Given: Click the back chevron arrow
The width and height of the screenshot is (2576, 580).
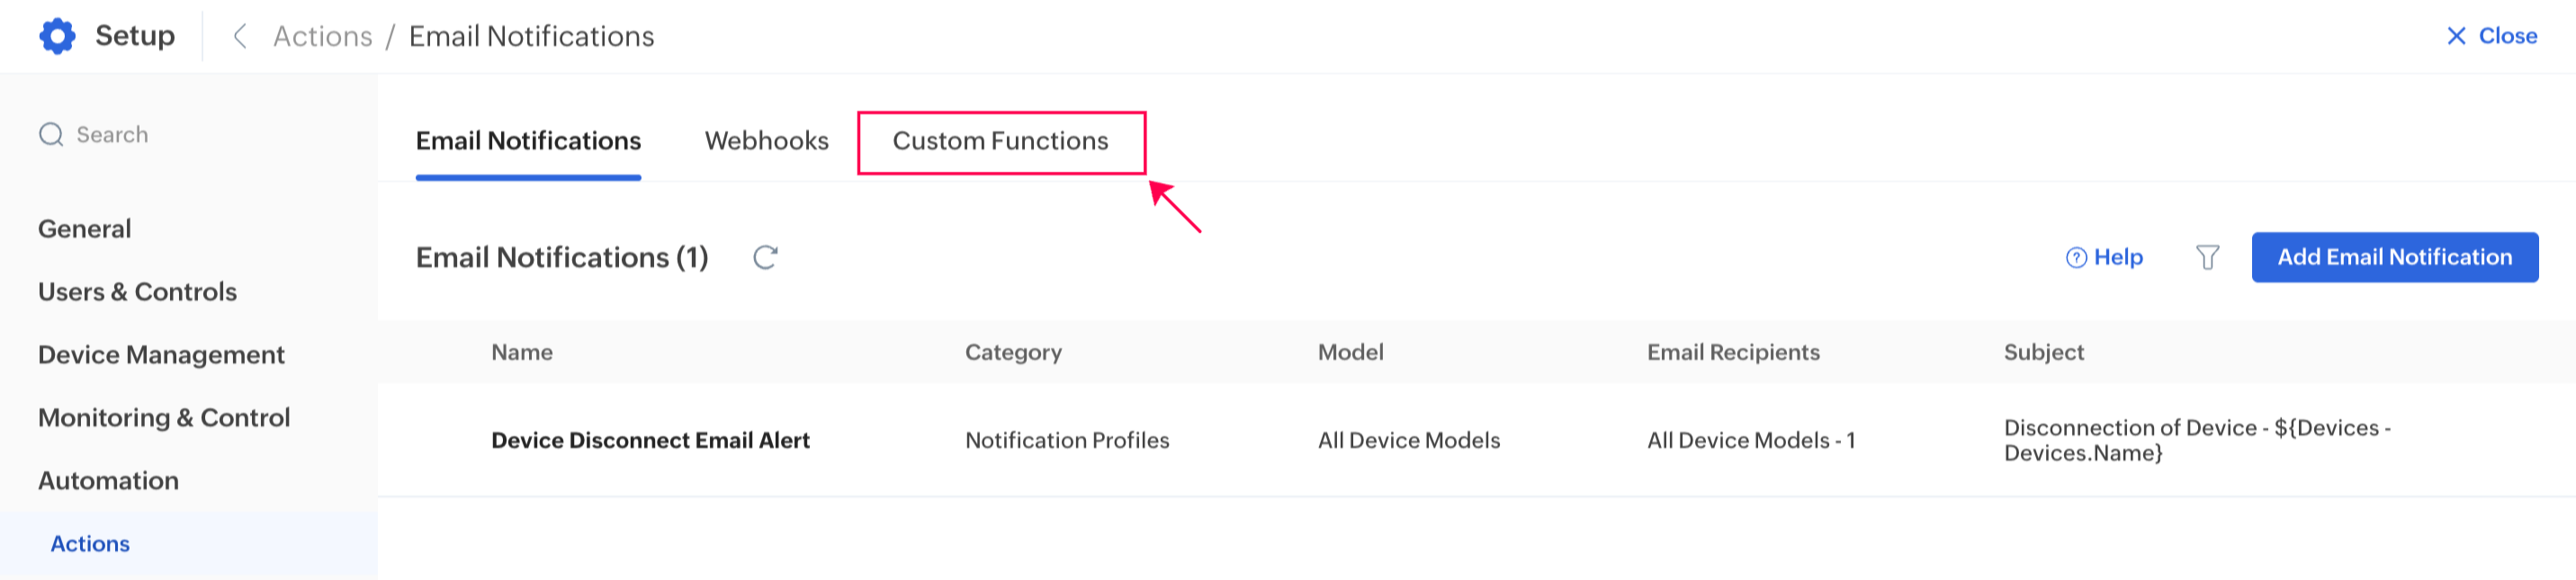Looking at the screenshot, I should 240,36.
